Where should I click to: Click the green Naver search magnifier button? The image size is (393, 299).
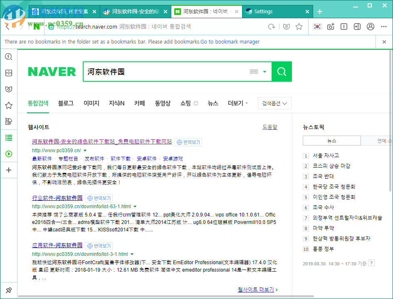[x=282, y=72]
